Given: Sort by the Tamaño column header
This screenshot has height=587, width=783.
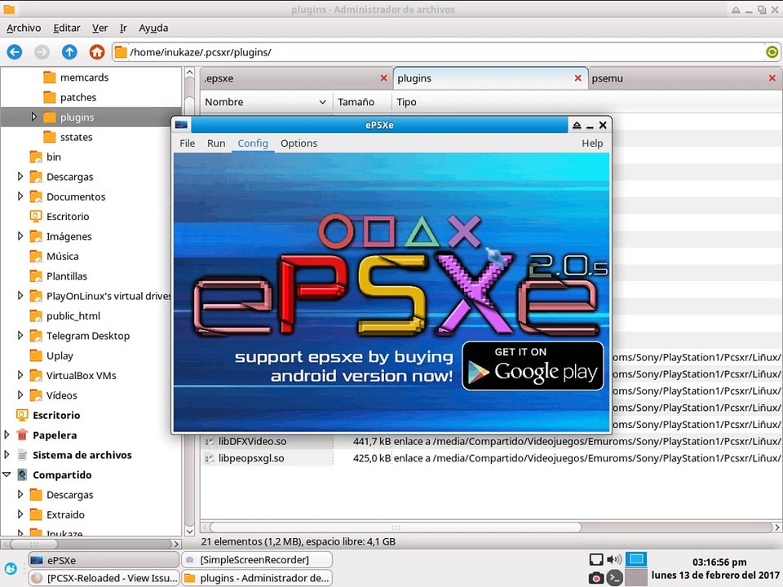Looking at the screenshot, I should (362, 102).
